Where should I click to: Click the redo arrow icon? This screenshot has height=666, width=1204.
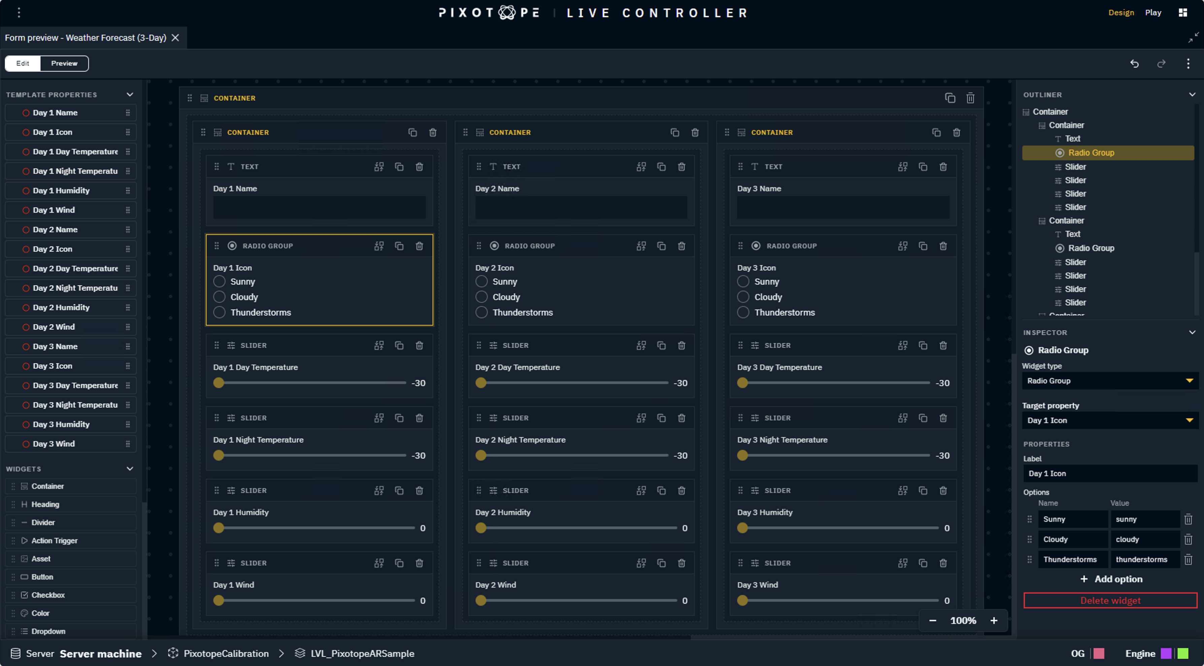(1161, 64)
